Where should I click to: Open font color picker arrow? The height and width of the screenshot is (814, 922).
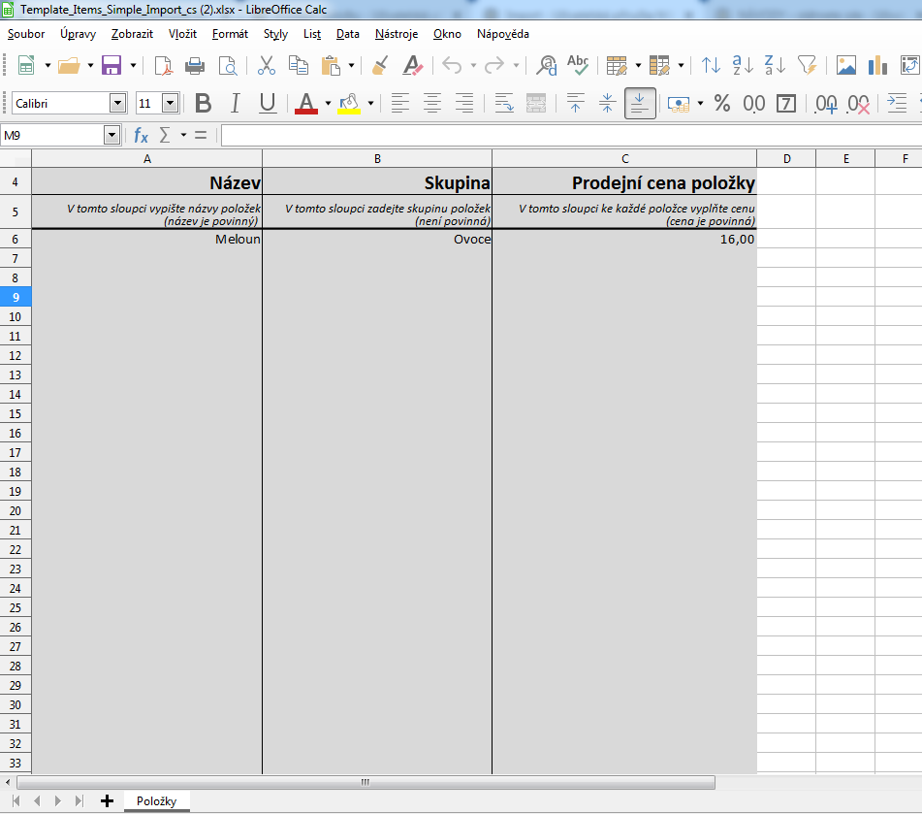click(328, 104)
